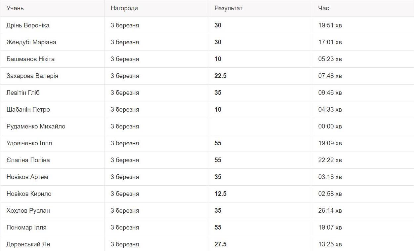This screenshot has width=414, height=251.
Task: Click the result 22.5 for Захарова Валерія
Action: 220,76
